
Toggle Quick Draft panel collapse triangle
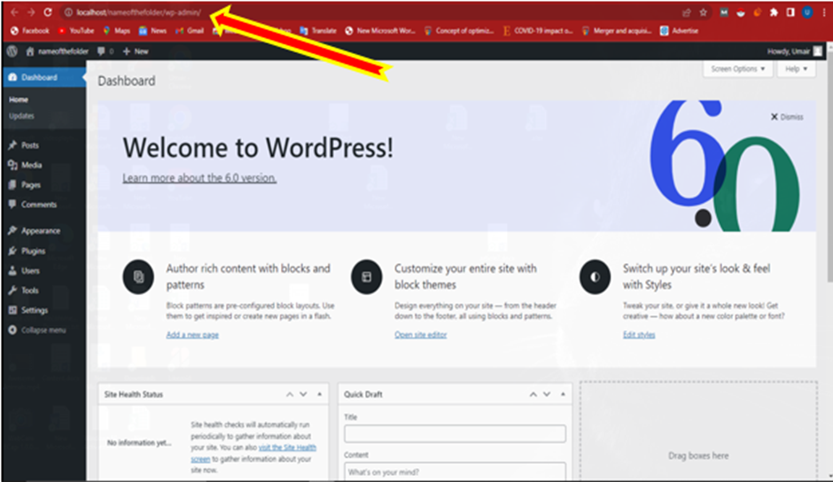(563, 394)
